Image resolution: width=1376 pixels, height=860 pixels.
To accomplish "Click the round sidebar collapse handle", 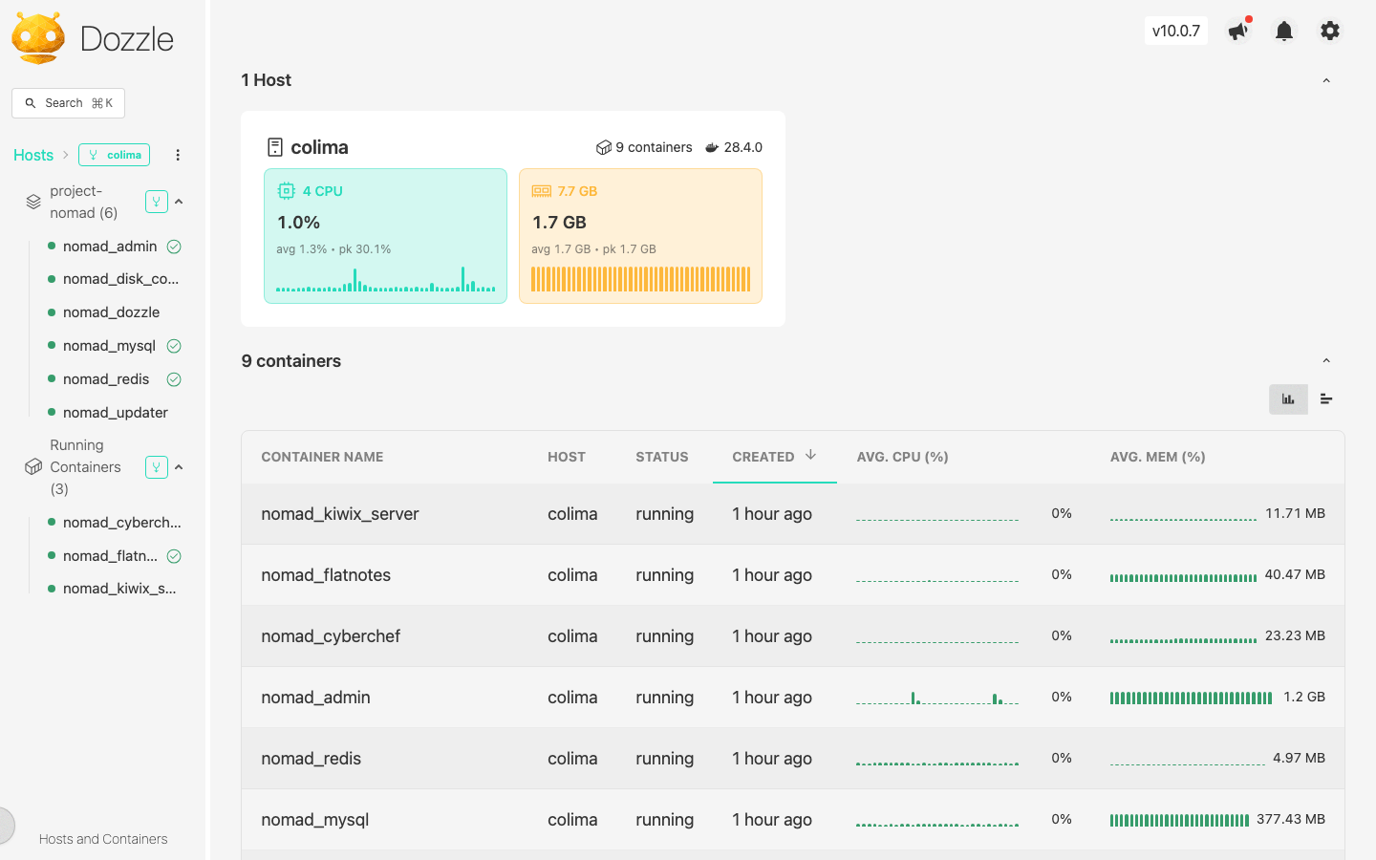I will pos(5,826).
